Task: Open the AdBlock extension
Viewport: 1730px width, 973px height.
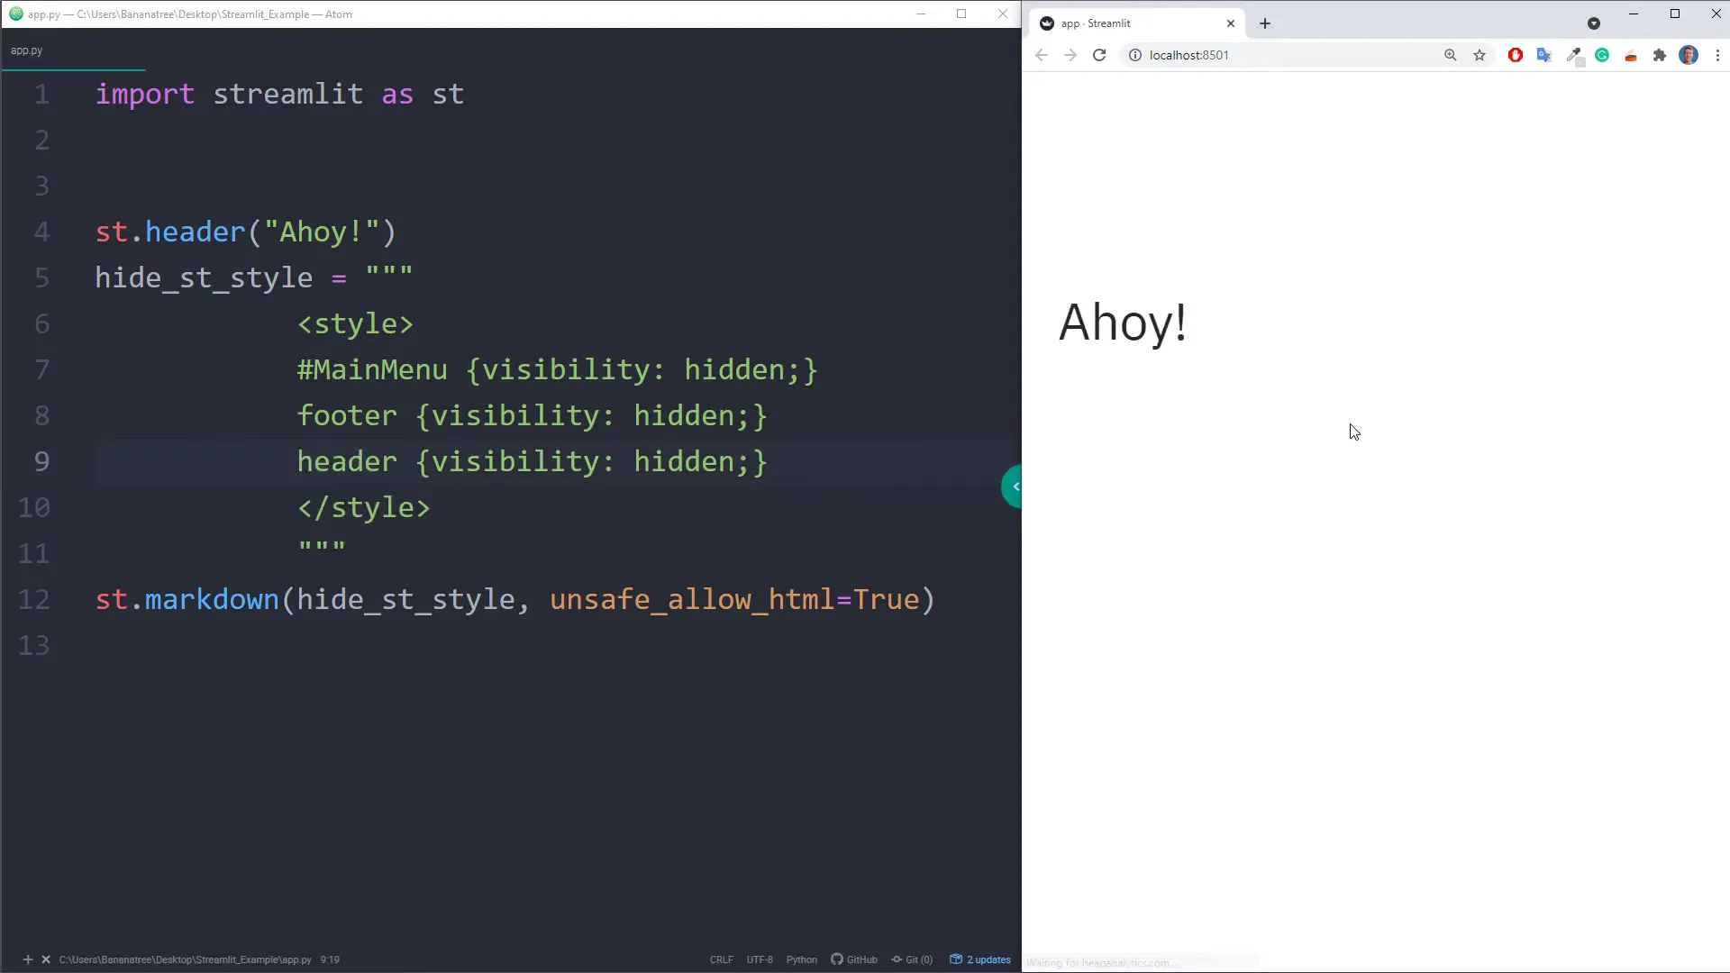Action: tap(1515, 55)
